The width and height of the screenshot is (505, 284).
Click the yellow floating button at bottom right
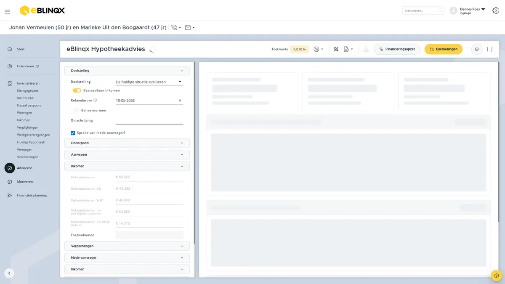point(497,276)
